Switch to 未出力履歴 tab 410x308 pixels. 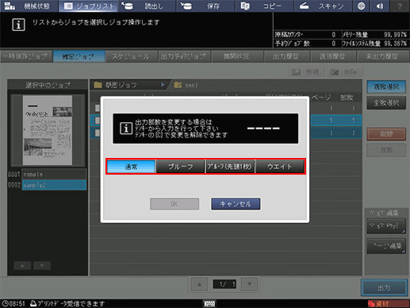[x=382, y=56]
